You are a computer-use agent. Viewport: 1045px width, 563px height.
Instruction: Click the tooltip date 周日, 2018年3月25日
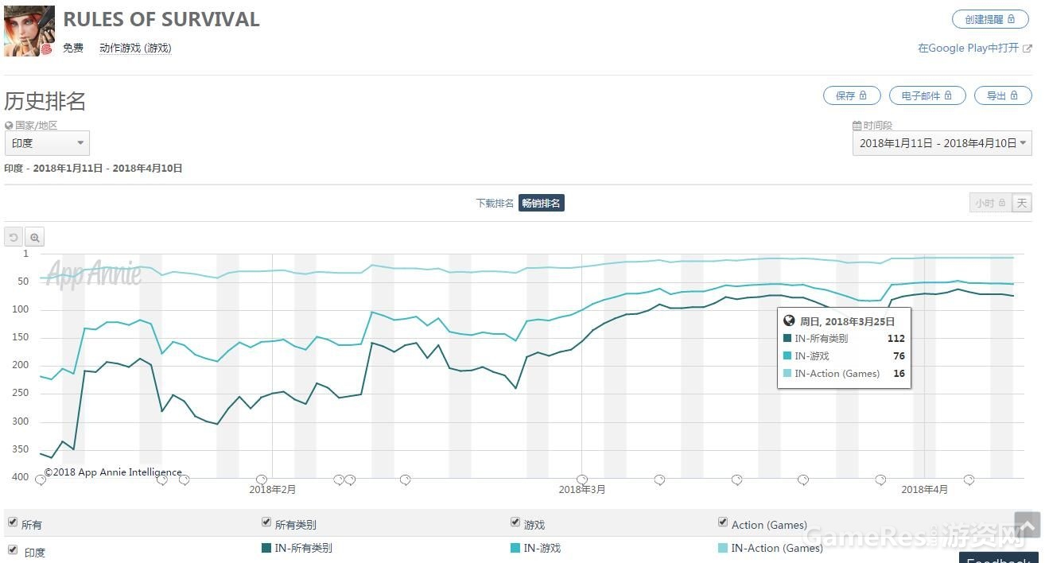(x=847, y=321)
